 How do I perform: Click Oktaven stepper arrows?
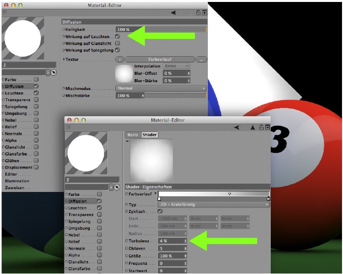point(185,249)
